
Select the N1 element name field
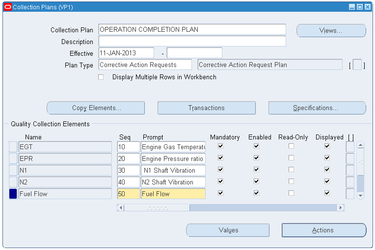pos(65,170)
